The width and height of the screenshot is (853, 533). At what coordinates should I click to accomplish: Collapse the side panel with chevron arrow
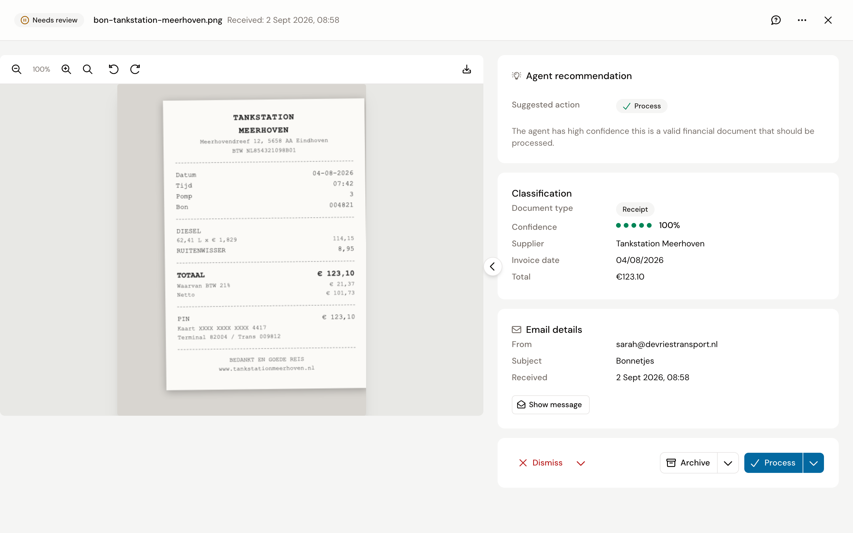[493, 266]
